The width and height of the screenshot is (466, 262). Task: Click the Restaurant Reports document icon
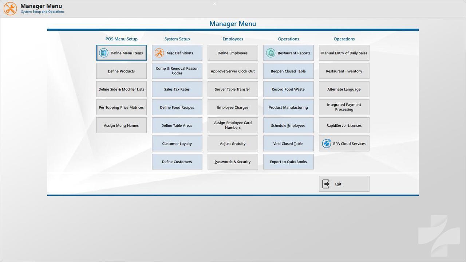[270, 53]
